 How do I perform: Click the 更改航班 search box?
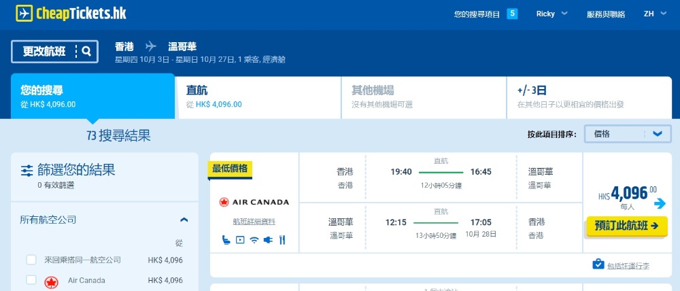pos(54,51)
